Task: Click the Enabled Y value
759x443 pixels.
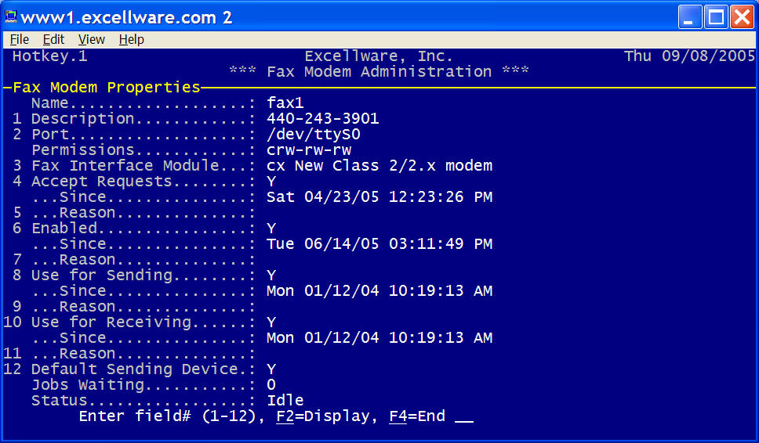Action: (271, 228)
